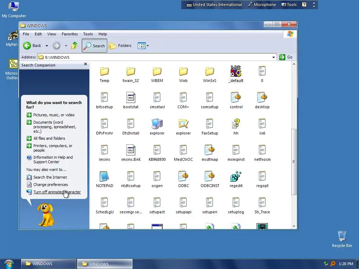Screen dimensions: 359x269
Task: Click United States-International keyboard layout
Action: [x=214, y=5]
